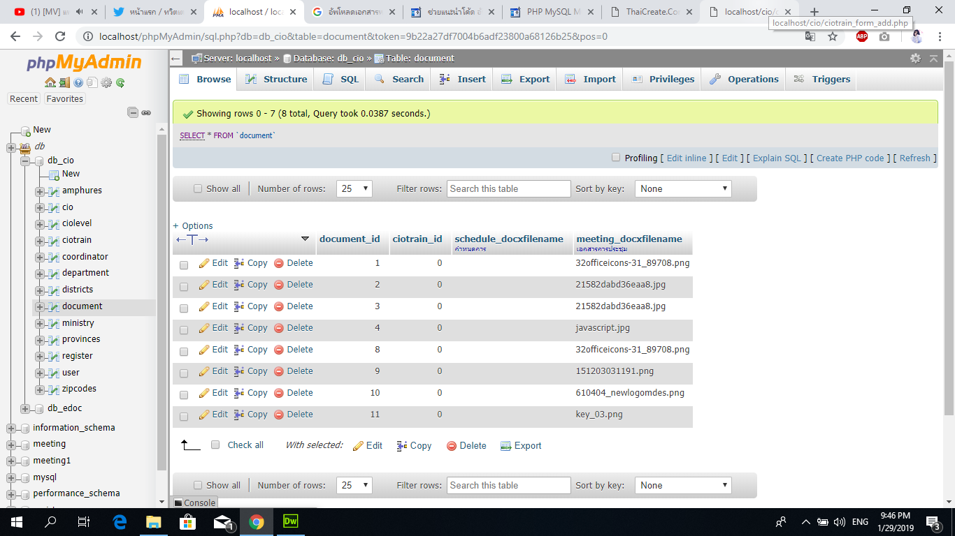Collapse the db_cio database tree node
This screenshot has height=536, width=955.
click(26, 161)
